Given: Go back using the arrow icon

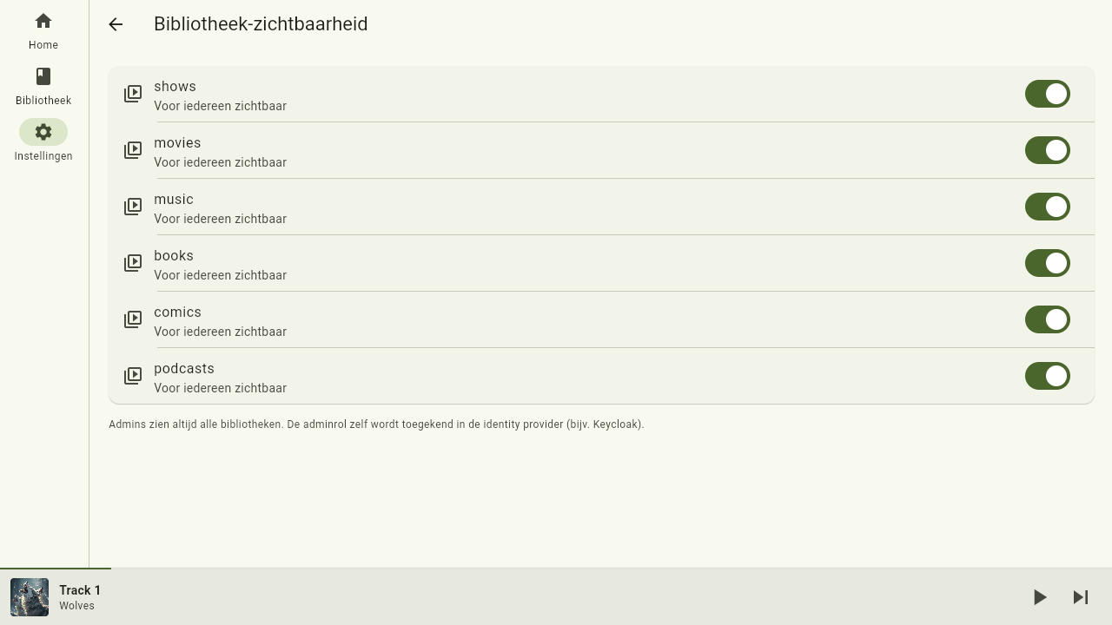Looking at the screenshot, I should tap(116, 24).
